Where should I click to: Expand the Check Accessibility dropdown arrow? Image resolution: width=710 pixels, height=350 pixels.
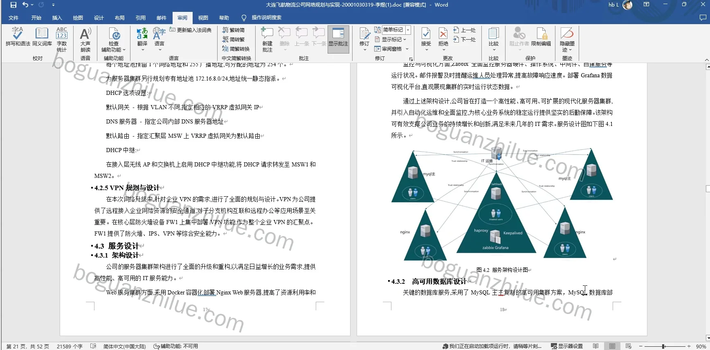(124, 50)
